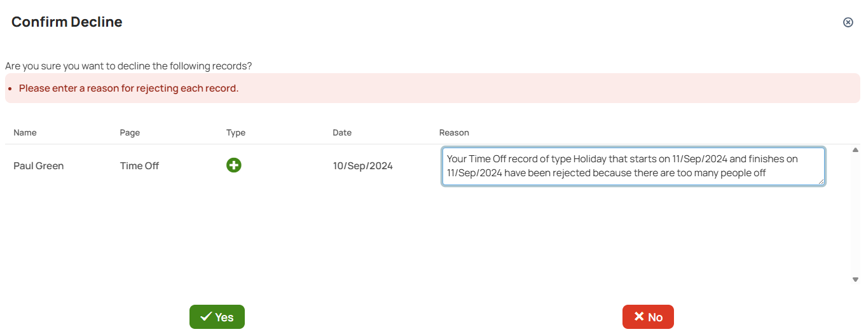Click the checkmark icon on Yes

[206, 317]
